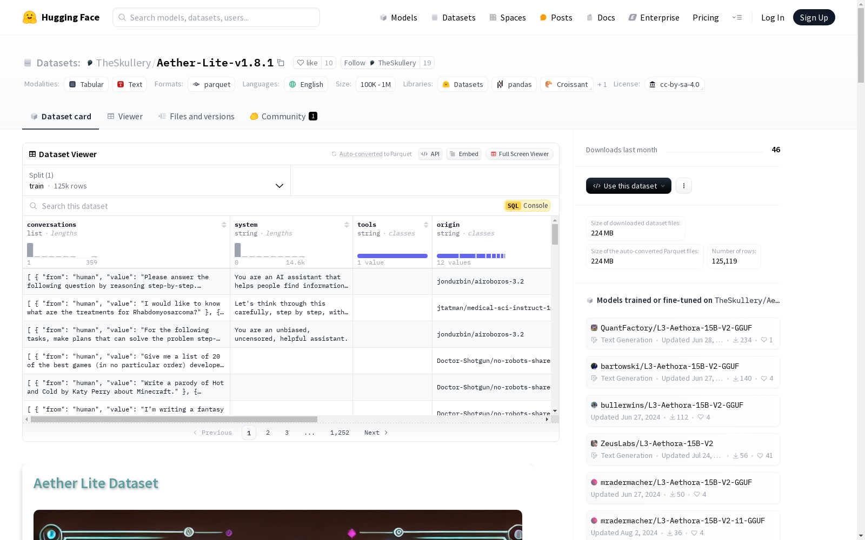Screen dimensions: 865x540
Task: Jump to page 1,252 of the table
Action: click(x=340, y=433)
